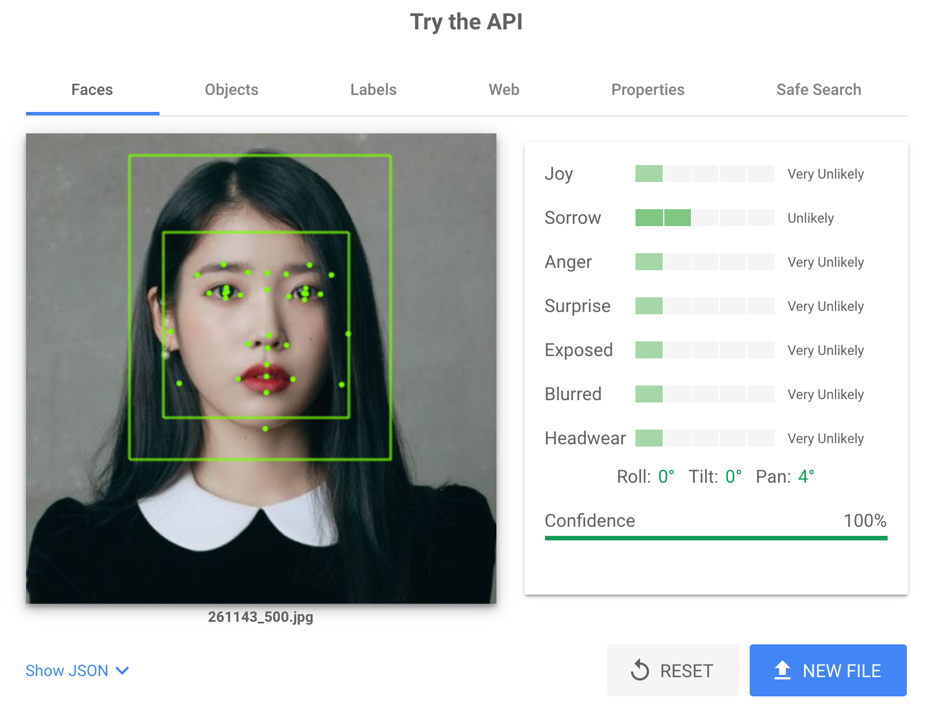Click the Anger likelihood bar
The width and height of the screenshot is (934, 719).
[704, 262]
